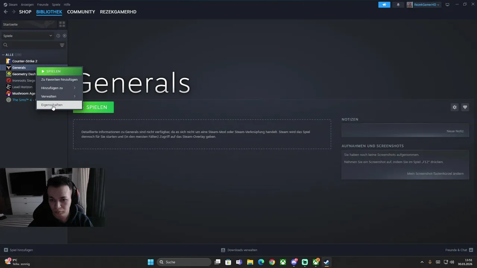The height and width of the screenshot is (268, 477).
Task: Click the Downloads verwalten label
Action: tap(242, 250)
